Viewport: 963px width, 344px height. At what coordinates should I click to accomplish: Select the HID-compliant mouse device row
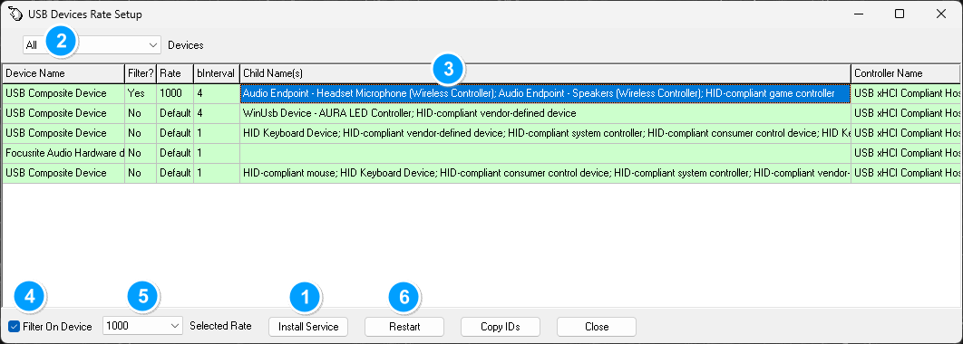(x=481, y=173)
